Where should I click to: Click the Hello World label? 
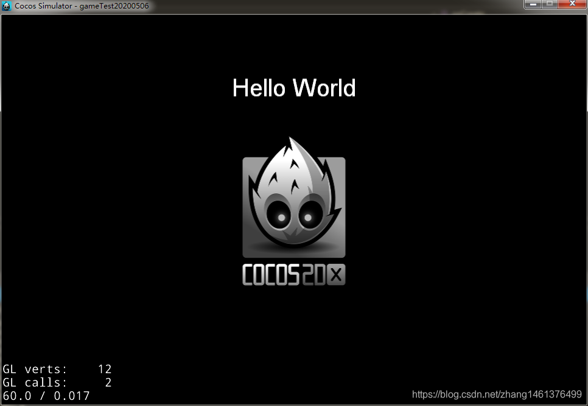pyautogui.click(x=293, y=88)
